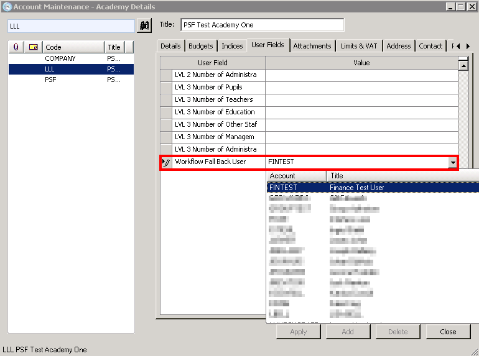Select the COMPANY account row
Screen dimensions: 479x356
pyautogui.click(x=60, y=58)
